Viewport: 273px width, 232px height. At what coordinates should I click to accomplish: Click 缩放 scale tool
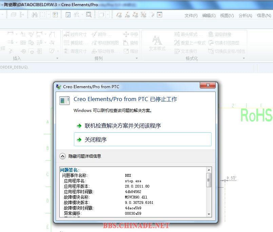131,51
